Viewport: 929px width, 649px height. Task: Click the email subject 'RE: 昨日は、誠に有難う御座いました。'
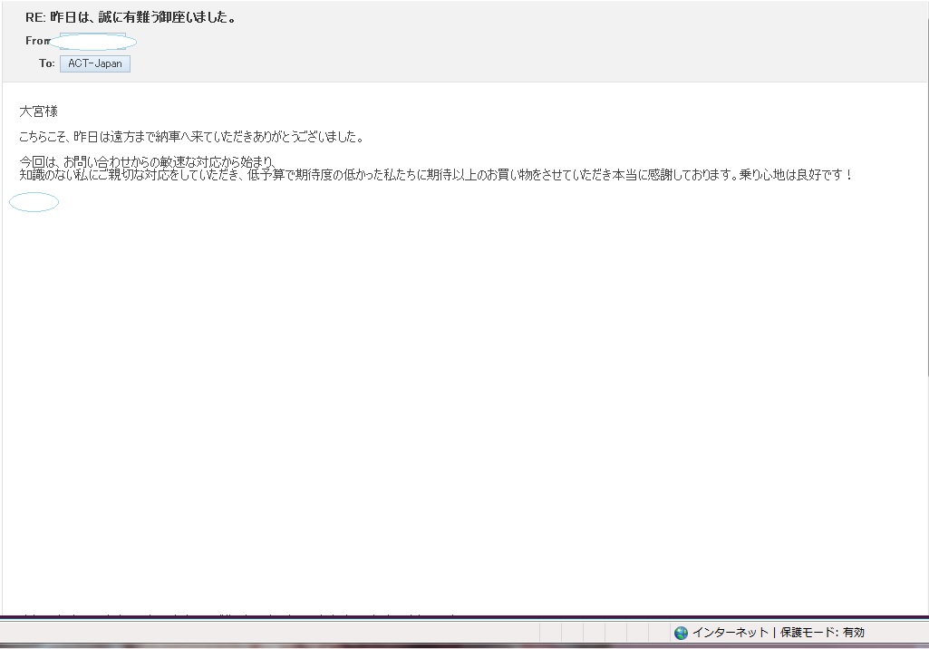tap(131, 17)
